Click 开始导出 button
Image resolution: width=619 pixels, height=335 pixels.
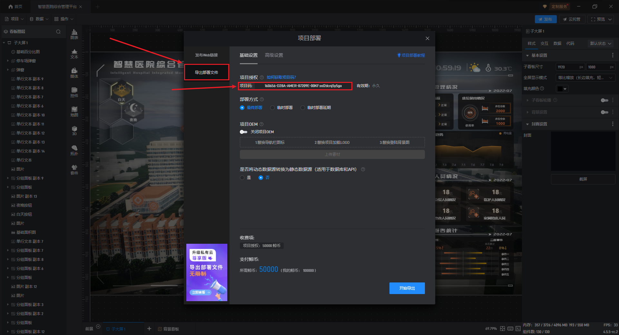(407, 288)
